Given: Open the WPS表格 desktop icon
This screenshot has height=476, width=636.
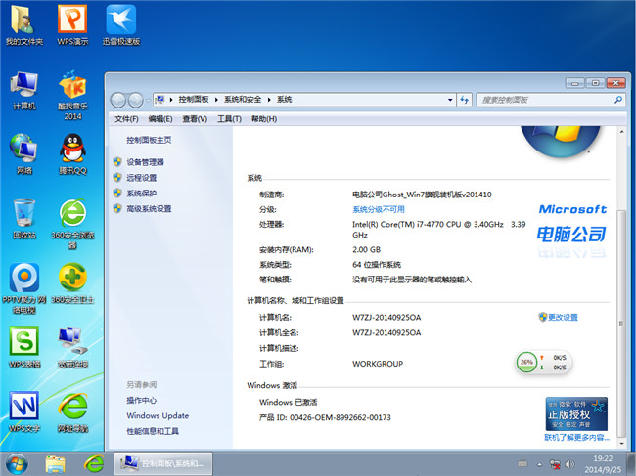Looking at the screenshot, I should click(x=23, y=348).
